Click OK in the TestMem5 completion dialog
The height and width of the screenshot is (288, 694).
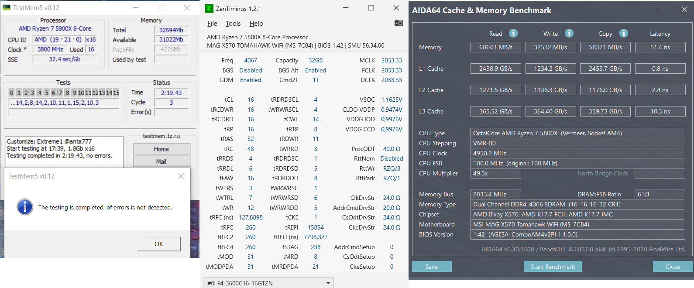pos(159,244)
